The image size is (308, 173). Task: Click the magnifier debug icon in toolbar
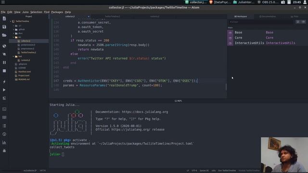(x=4, y=54)
